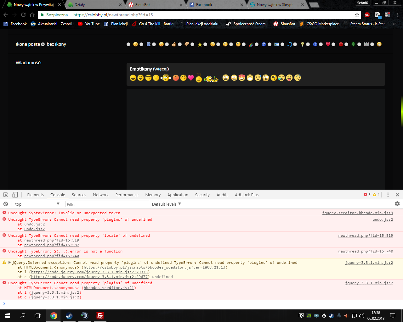Click the '(więcej)' emoticons link
403x322 pixels.
161,69
